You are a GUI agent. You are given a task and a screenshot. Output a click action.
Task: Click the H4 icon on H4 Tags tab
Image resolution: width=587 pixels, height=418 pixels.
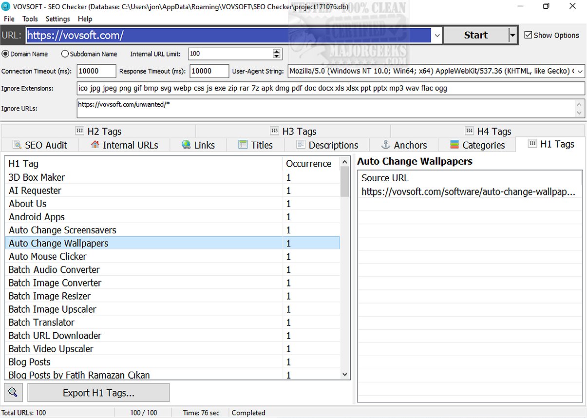click(x=470, y=131)
